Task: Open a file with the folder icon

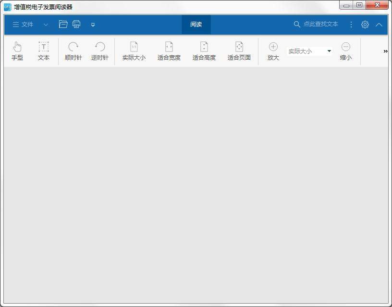Action: coord(63,24)
